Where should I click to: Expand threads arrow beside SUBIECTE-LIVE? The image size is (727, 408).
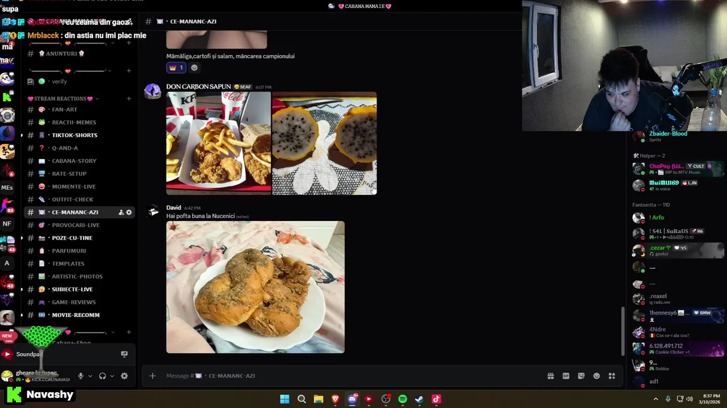[x=22, y=290]
